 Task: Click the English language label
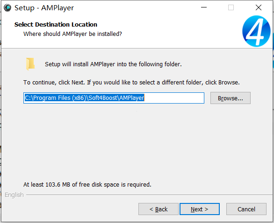tap(14, 195)
